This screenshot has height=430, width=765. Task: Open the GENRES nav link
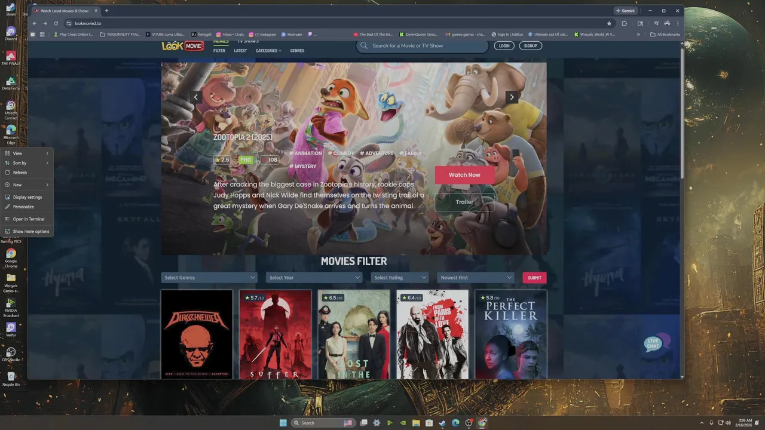[297, 51]
